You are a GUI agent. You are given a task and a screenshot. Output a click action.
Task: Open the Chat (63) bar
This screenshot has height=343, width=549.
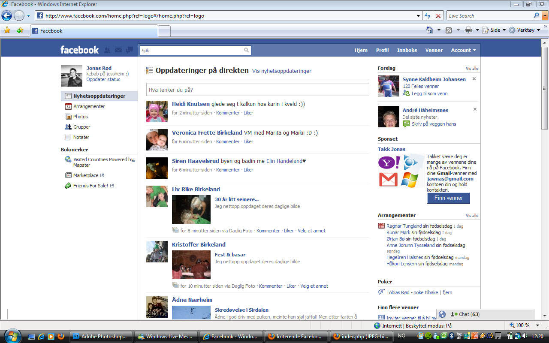click(490, 314)
